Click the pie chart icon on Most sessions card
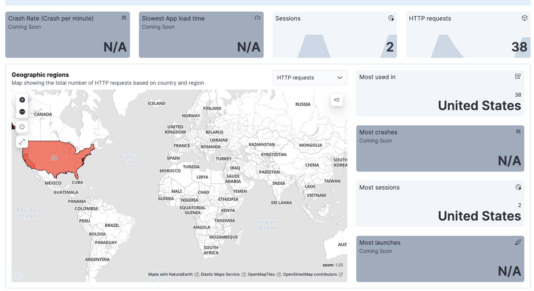The image size is (534, 291). (518, 187)
